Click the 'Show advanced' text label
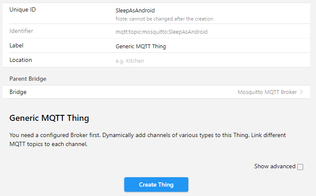Screen dimensions: 316x196 click(x=275, y=167)
